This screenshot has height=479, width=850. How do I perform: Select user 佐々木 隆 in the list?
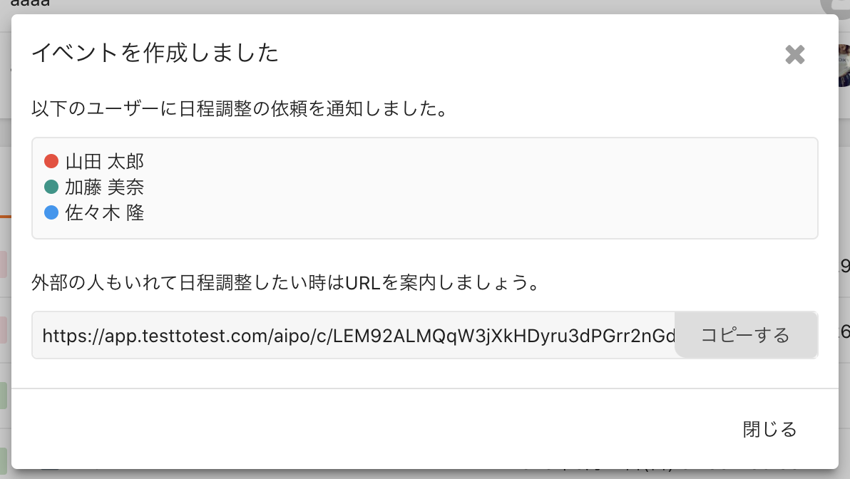tap(105, 212)
